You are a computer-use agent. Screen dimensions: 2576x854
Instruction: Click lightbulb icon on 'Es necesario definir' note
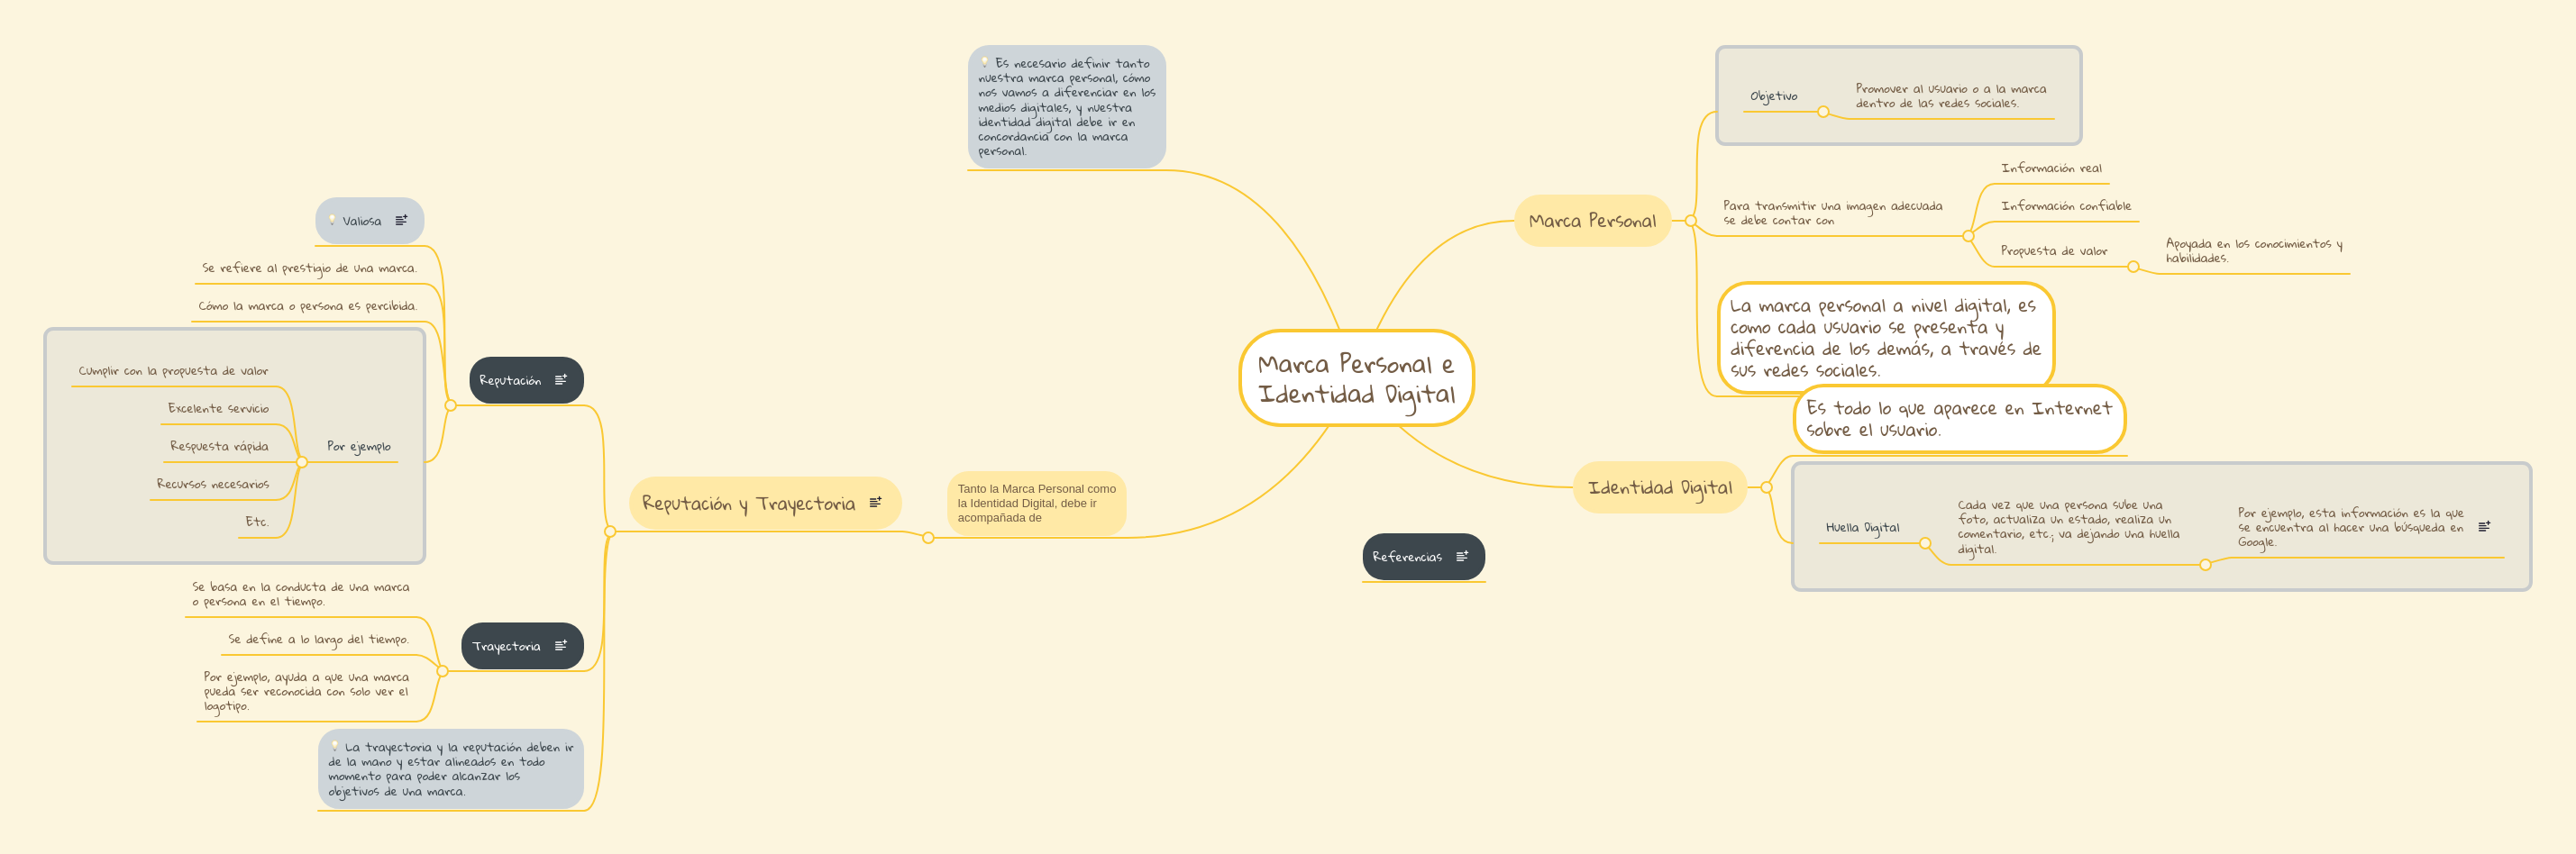point(984,62)
